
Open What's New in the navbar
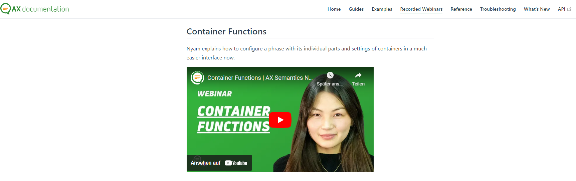coord(537,9)
